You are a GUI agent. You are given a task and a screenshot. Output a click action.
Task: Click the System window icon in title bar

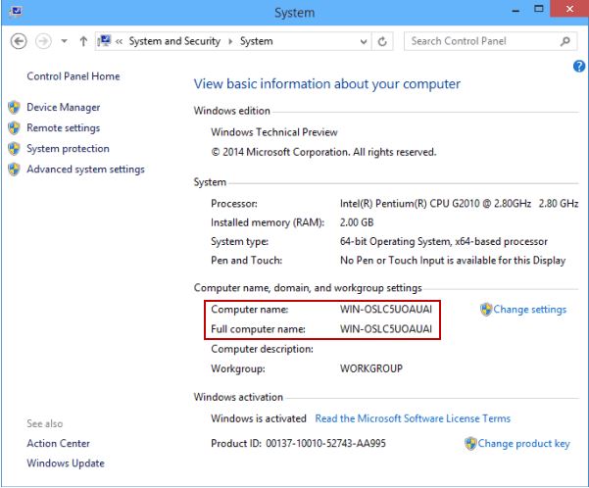pyautogui.click(x=16, y=11)
